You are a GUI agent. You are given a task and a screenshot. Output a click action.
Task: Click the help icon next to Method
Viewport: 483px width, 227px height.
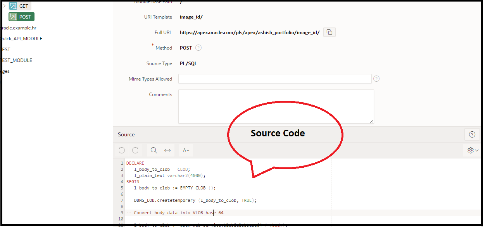[198, 48]
